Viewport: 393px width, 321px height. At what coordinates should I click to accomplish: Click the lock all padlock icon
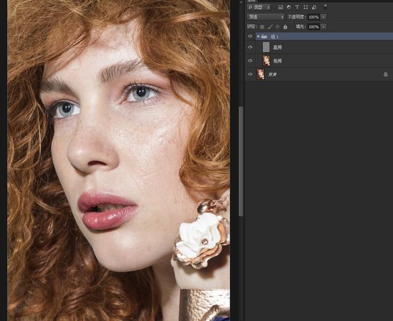click(285, 27)
